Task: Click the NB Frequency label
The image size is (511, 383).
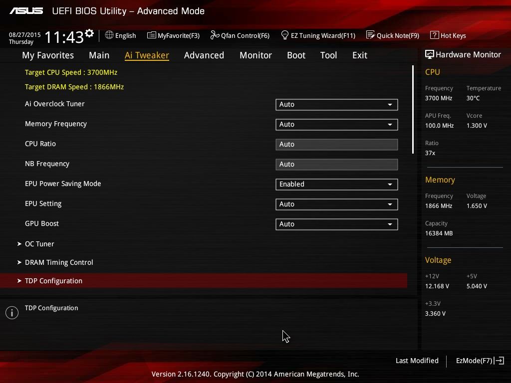Action: click(47, 164)
